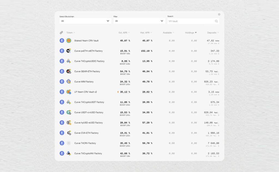279x172 pixels.
Task: Click the 42,60 % estimated APR value
Action: tap(125, 153)
